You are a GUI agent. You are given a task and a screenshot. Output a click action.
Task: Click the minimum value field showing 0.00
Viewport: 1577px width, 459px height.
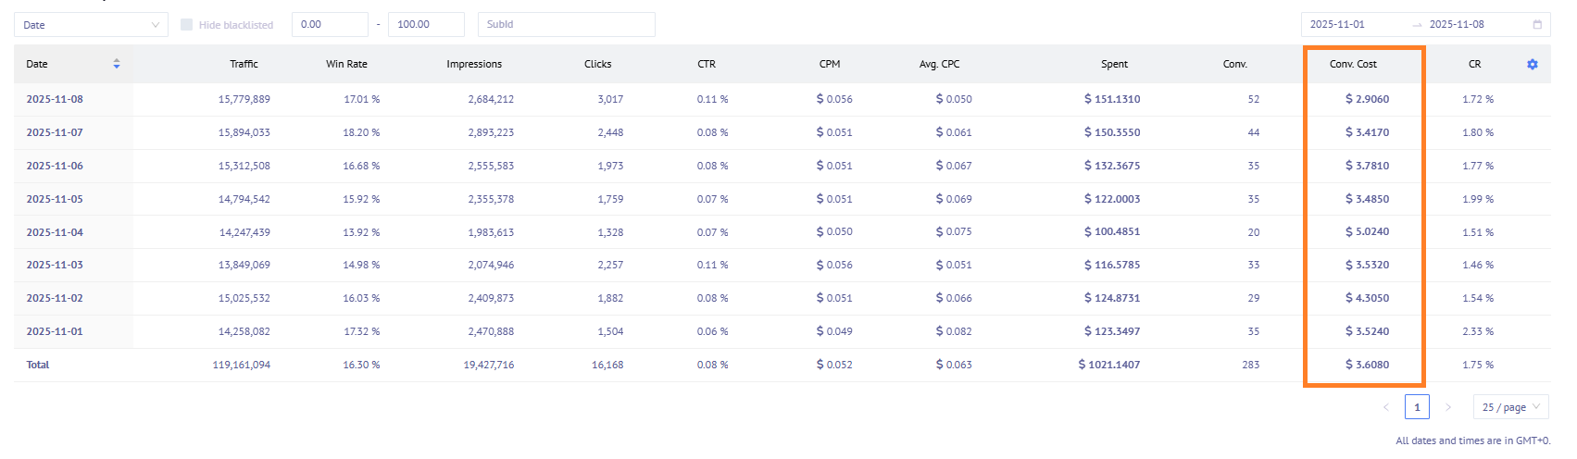pos(329,25)
